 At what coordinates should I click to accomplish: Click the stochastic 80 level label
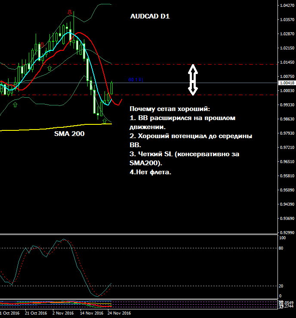click(x=281, y=248)
